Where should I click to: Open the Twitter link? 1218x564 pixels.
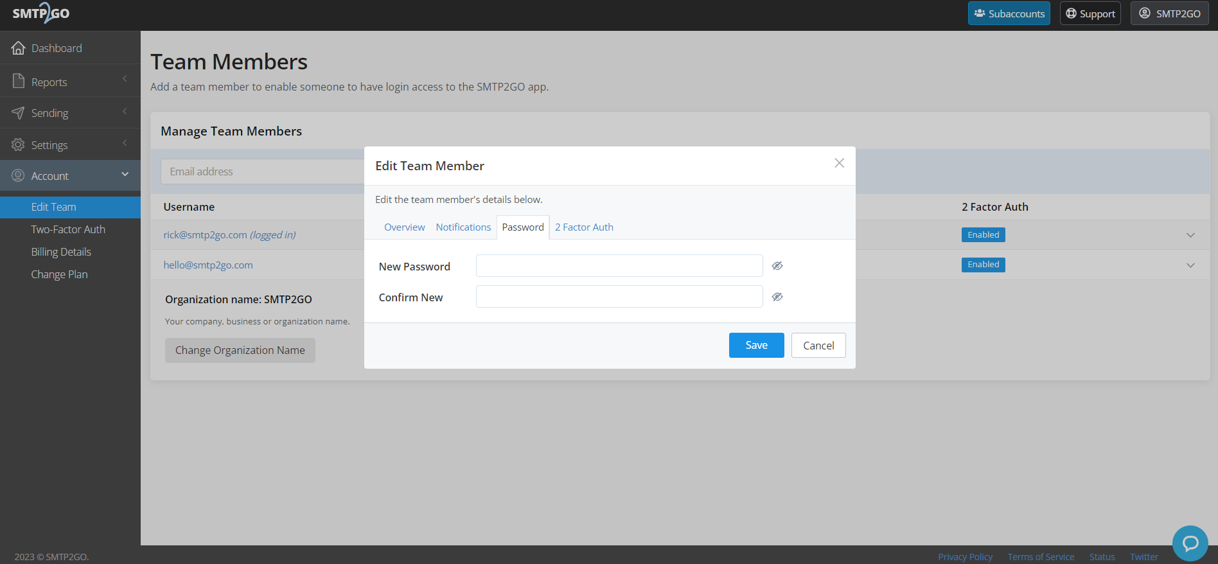click(x=1144, y=557)
